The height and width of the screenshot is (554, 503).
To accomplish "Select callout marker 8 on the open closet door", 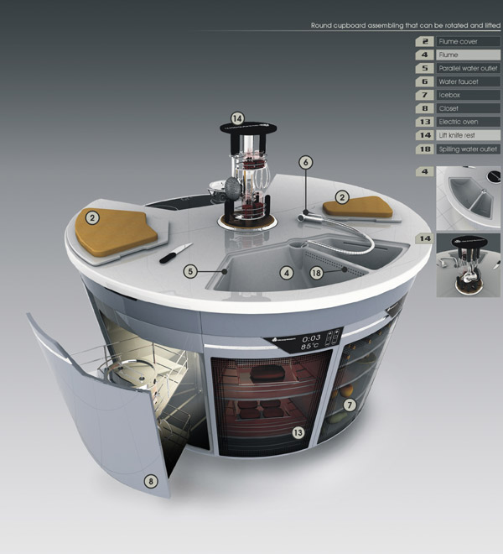I will (x=151, y=481).
